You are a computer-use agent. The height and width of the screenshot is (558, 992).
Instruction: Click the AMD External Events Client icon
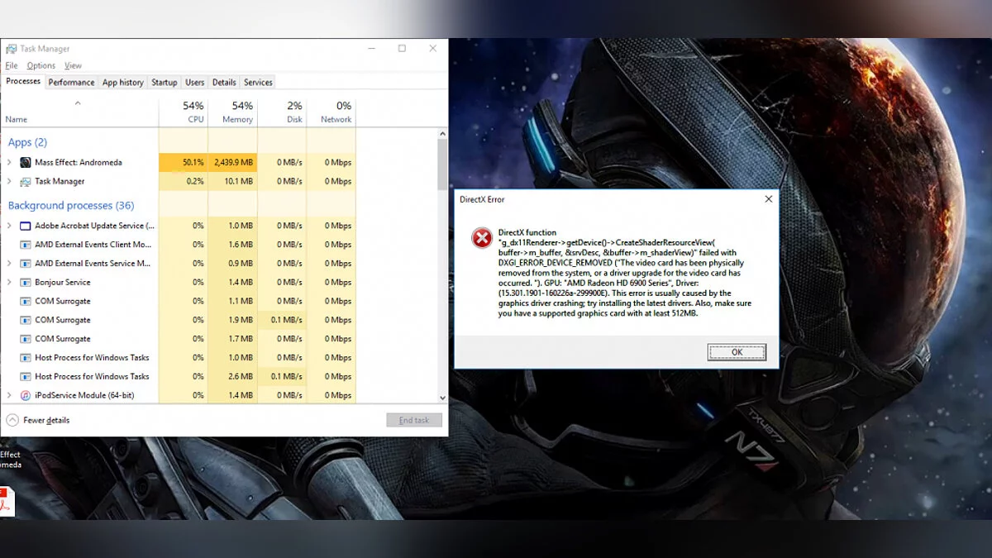pos(26,245)
